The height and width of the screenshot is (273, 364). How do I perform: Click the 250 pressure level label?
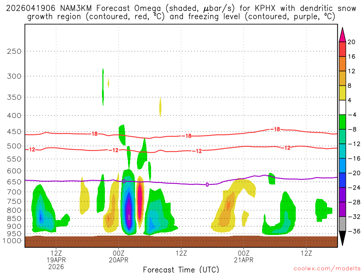14,51
